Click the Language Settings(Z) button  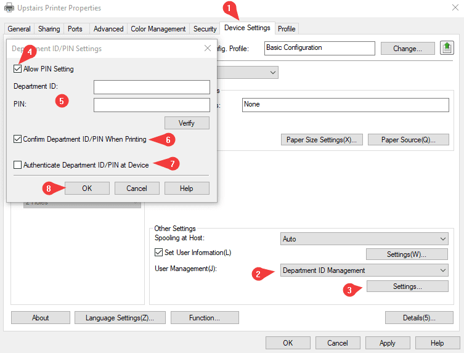120,318
